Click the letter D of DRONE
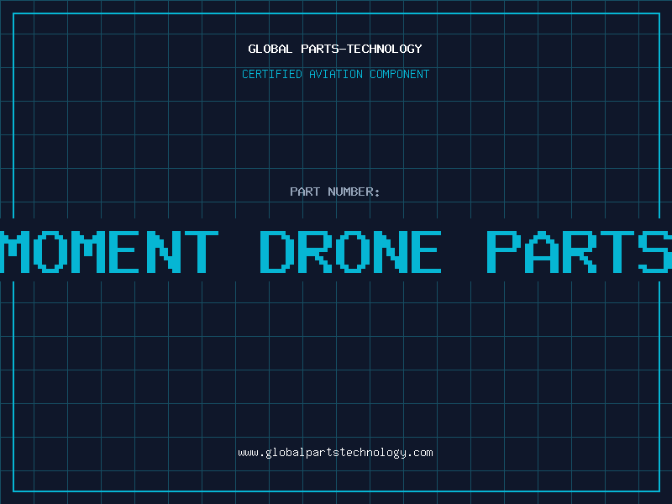672x504 pixels. (x=278, y=252)
